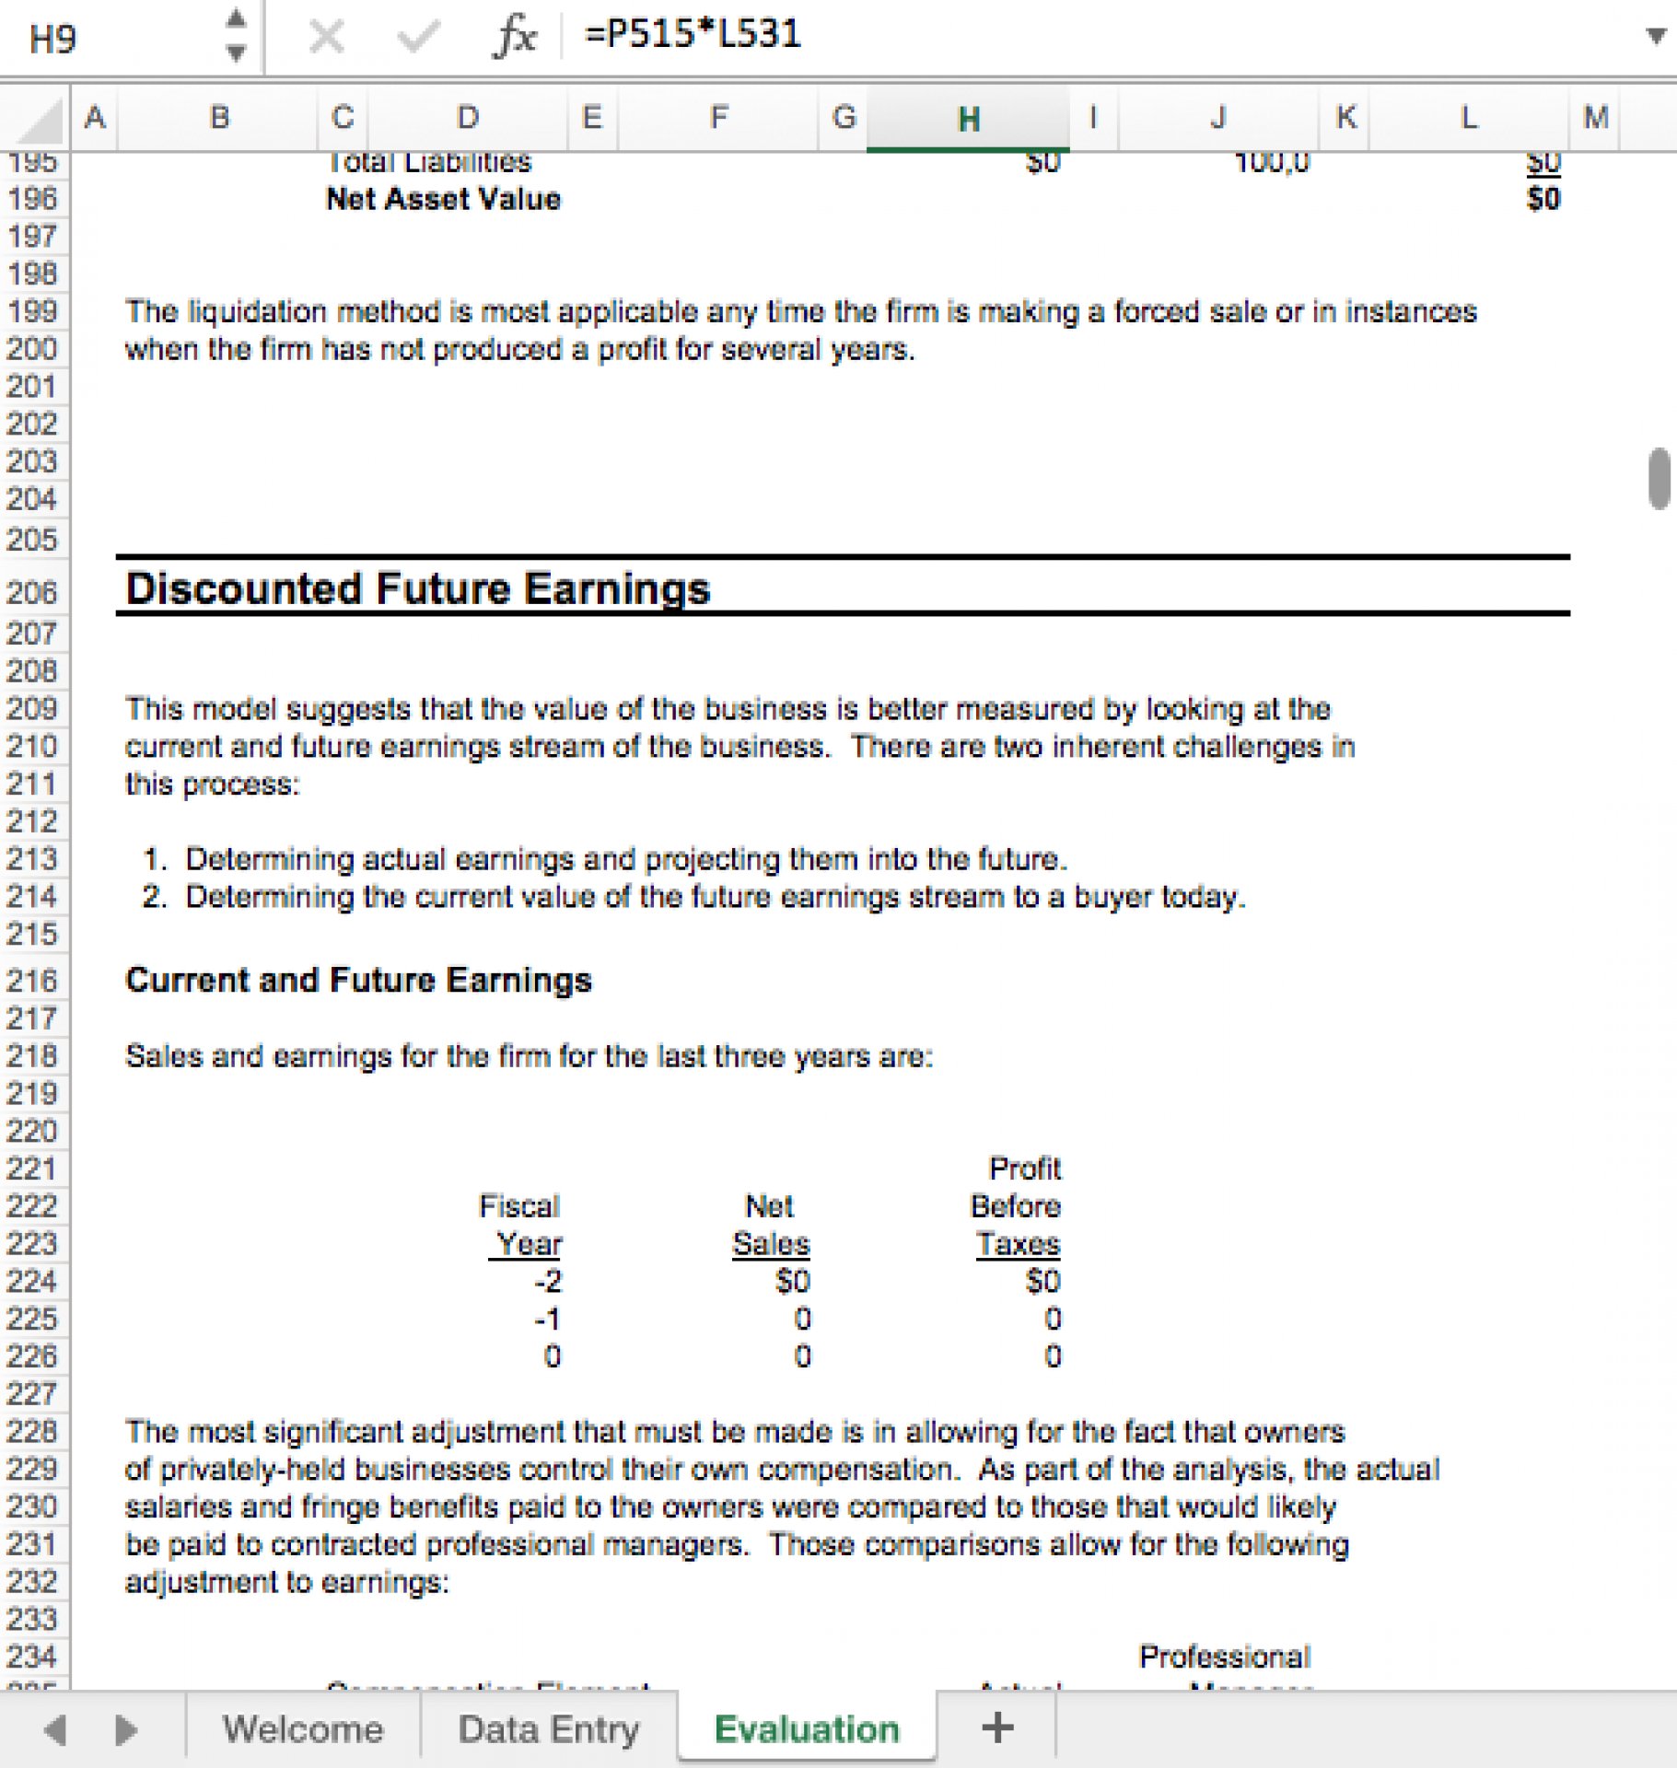Select column L header
The width and height of the screenshot is (1677, 1768).
click(1469, 118)
